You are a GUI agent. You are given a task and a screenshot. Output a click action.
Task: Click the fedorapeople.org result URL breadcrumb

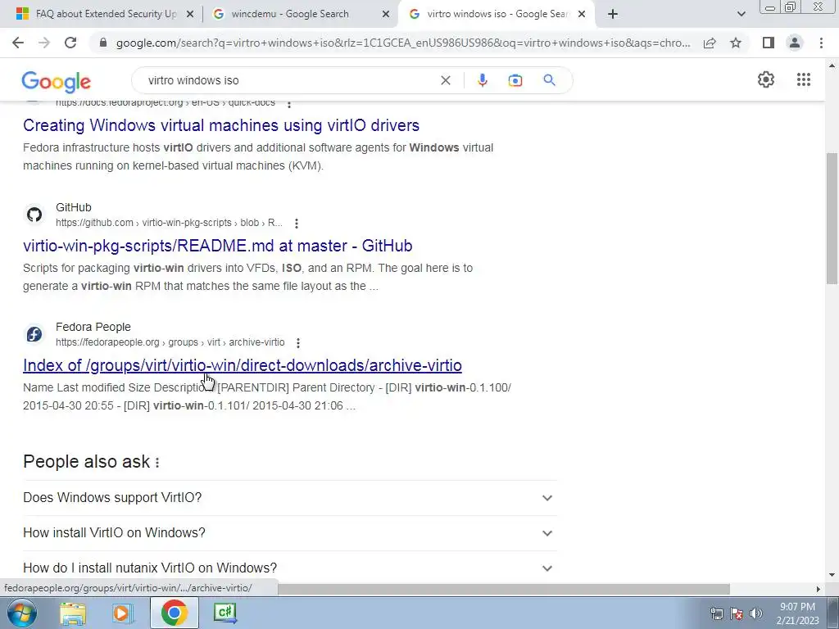[x=170, y=342]
